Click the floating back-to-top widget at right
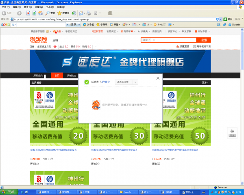Screen dimensions: 244x195 point(232,133)
